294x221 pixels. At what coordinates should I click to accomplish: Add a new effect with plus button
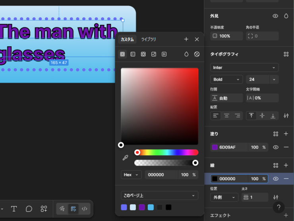[x=286, y=215]
